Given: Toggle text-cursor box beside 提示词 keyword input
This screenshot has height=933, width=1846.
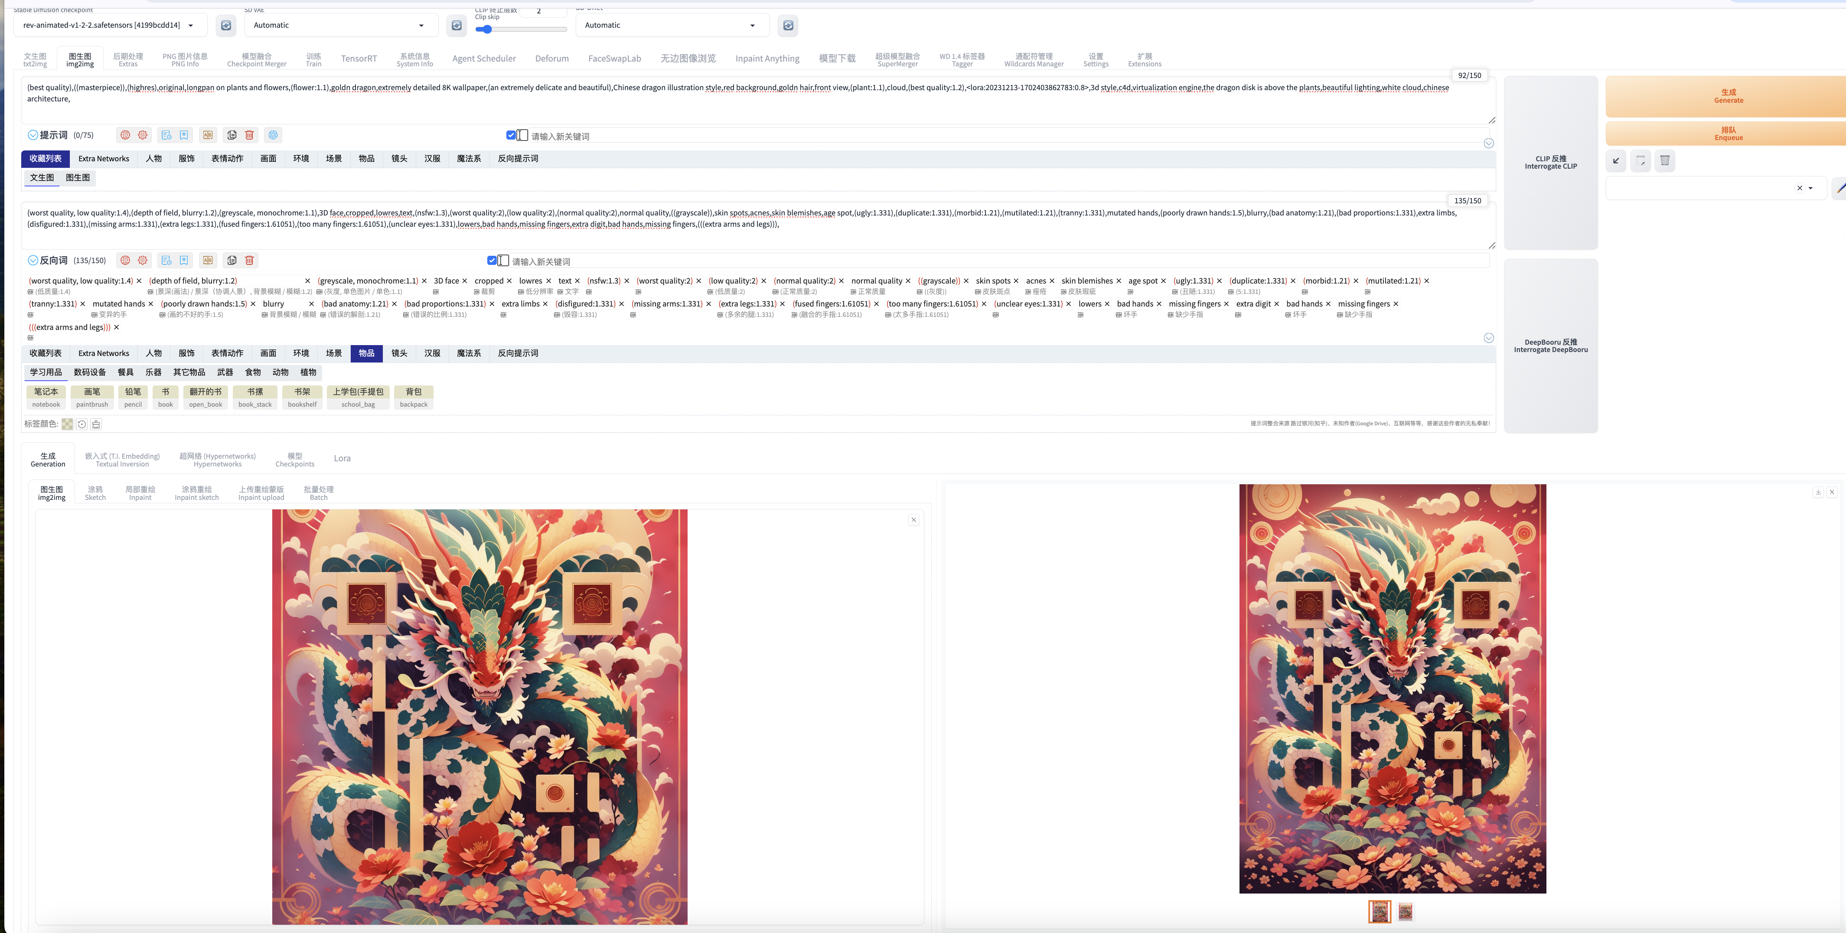Looking at the screenshot, I should 522,135.
